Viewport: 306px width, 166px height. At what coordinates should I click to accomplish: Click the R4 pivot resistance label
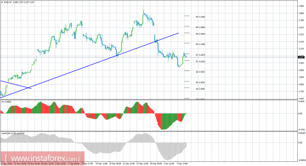201,27
